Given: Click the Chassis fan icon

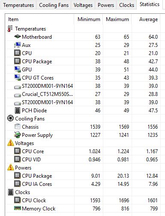Looking at the screenshot, I should click(18, 127).
